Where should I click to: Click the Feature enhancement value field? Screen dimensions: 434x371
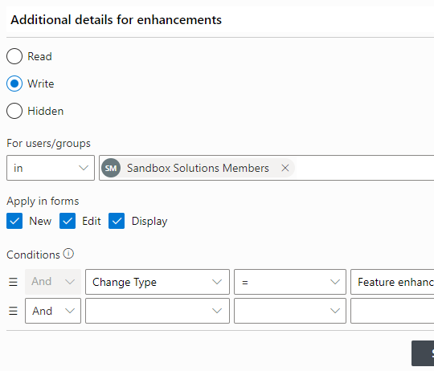(392, 282)
